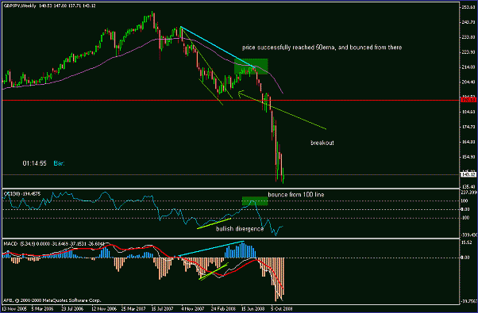Click the CCI(30) indicator label

(12, 194)
